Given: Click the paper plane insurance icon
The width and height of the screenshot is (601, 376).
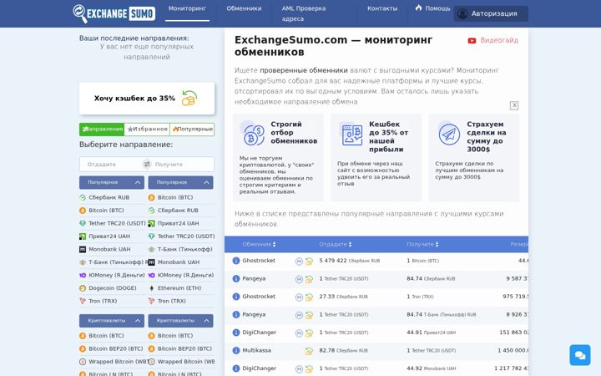Looking at the screenshot, I should pyautogui.click(x=449, y=134).
